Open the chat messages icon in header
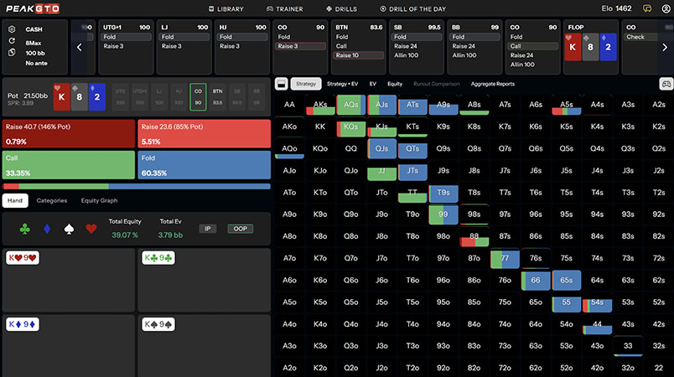 pos(646,8)
